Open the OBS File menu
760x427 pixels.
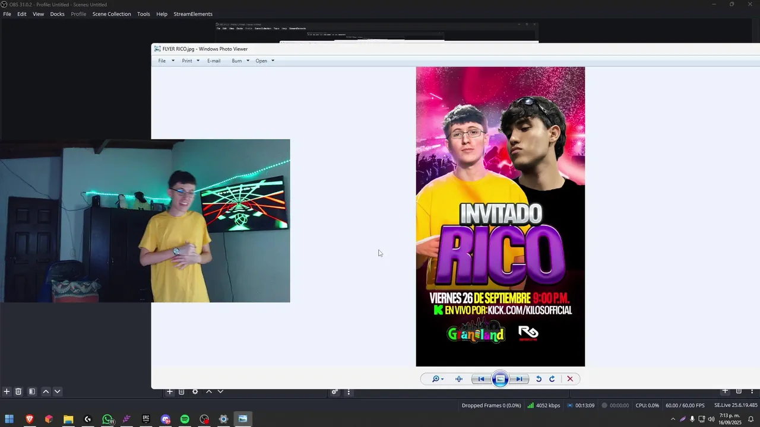click(7, 14)
